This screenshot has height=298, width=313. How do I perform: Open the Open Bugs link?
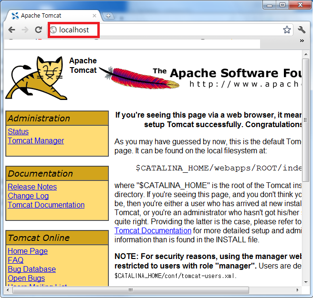(x=26, y=278)
